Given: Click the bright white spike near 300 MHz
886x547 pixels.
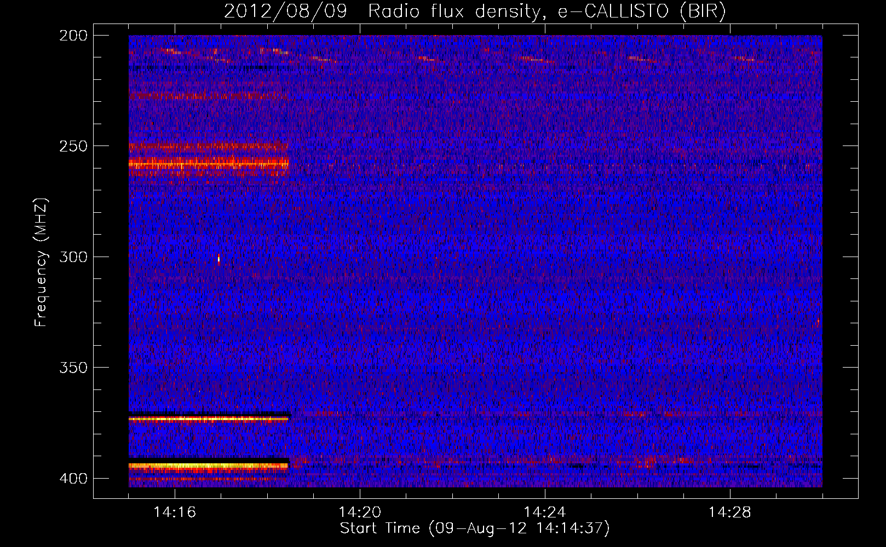Looking at the screenshot, I should pos(218,259).
